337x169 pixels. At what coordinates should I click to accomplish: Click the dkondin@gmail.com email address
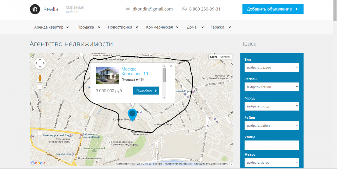coord(153,9)
